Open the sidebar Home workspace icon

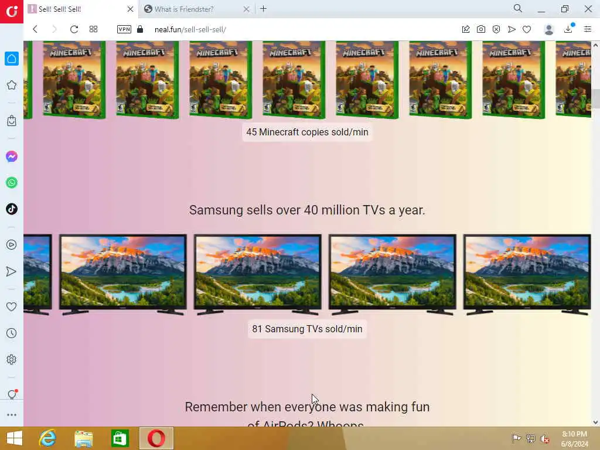[x=12, y=59]
